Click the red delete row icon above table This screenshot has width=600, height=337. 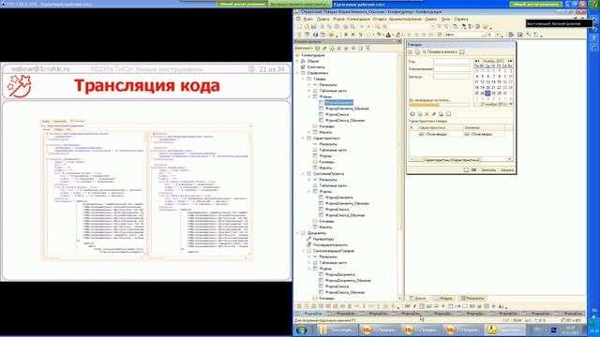tap(427, 114)
